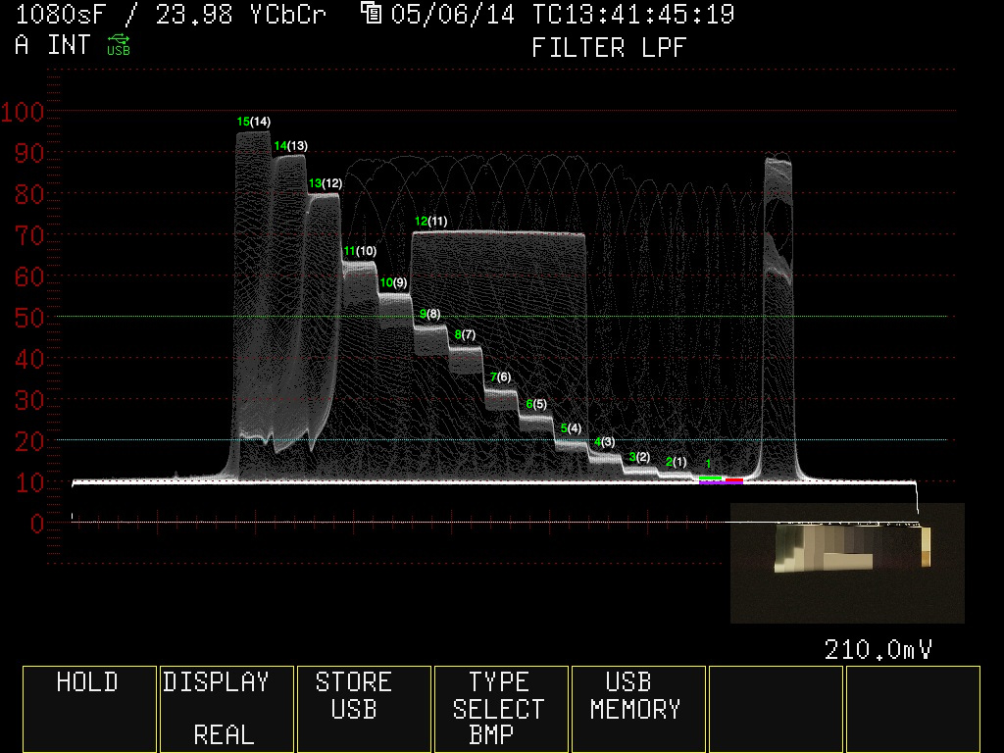
Task: Click the 12(11) step label
Action: [x=431, y=222]
